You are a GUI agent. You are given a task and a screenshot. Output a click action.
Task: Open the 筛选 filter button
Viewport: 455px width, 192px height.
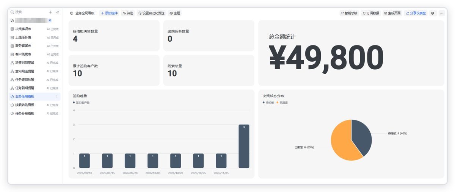pyautogui.click(x=128, y=13)
